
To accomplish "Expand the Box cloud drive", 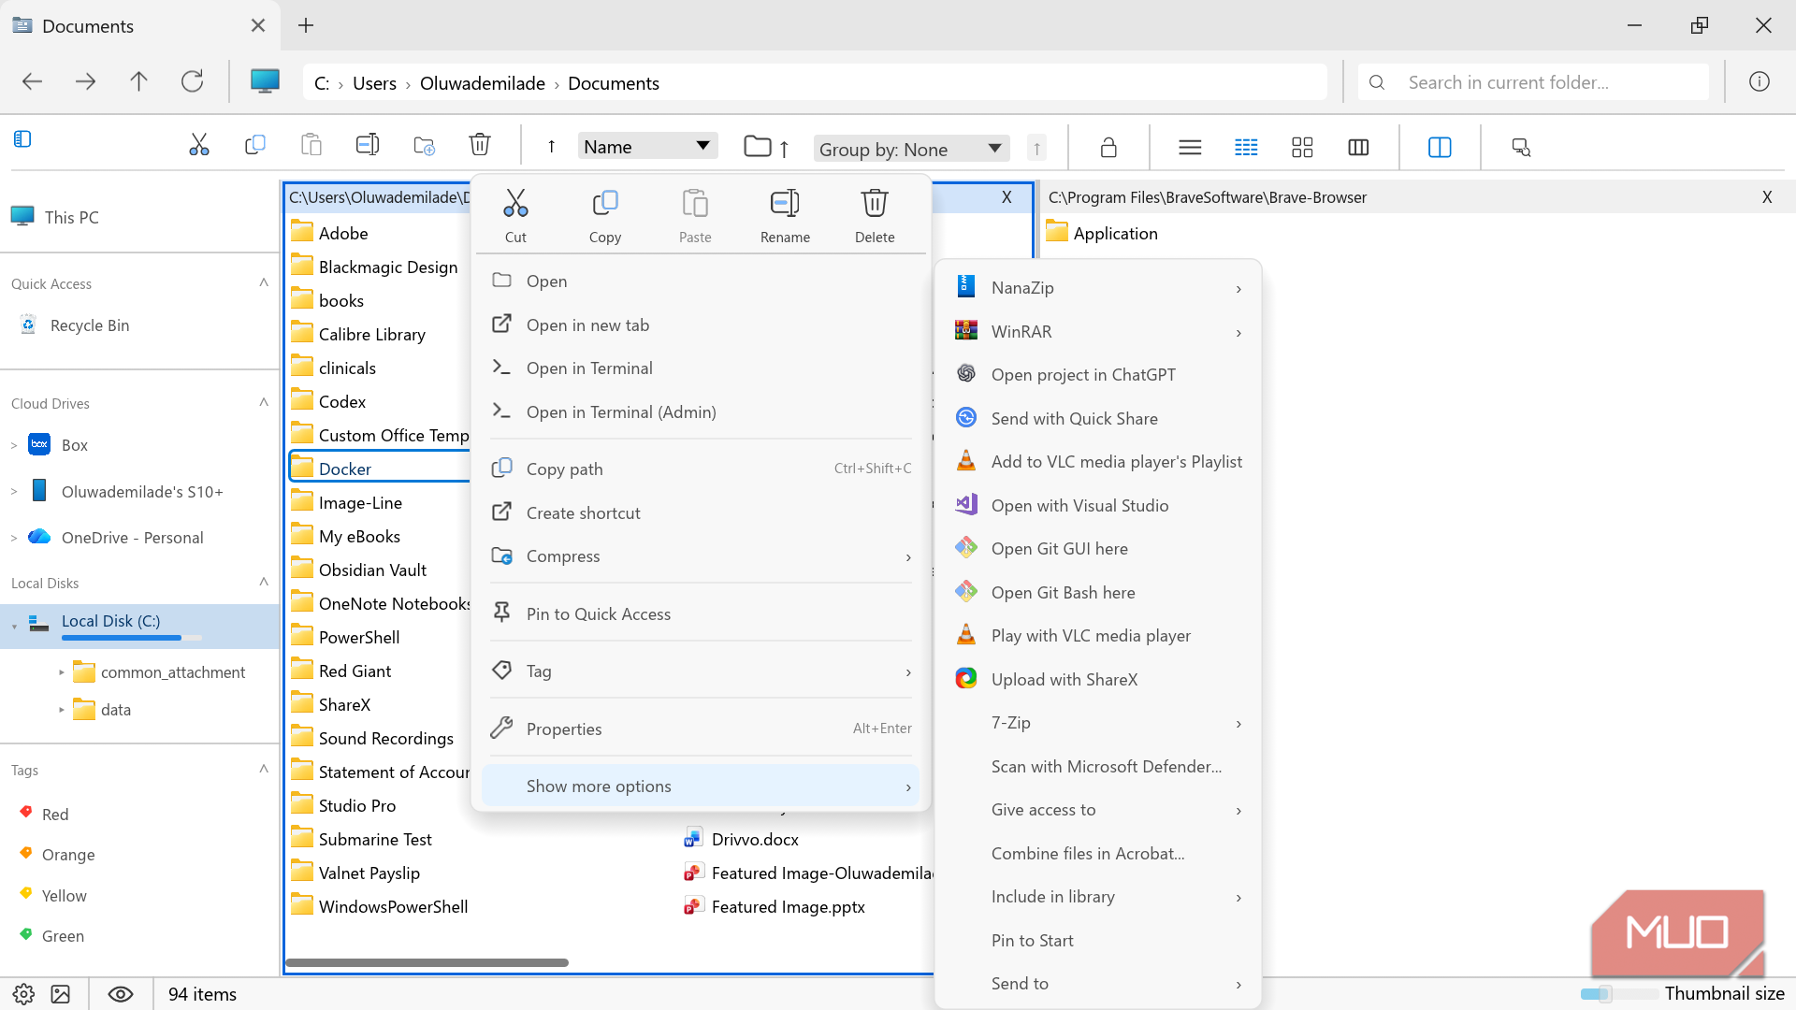I will pyautogui.click(x=14, y=445).
